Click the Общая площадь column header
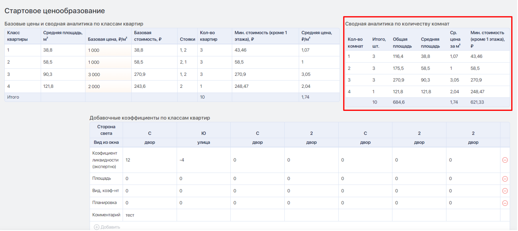The image size is (518, 231). pyautogui.click(x=402, y=43)
